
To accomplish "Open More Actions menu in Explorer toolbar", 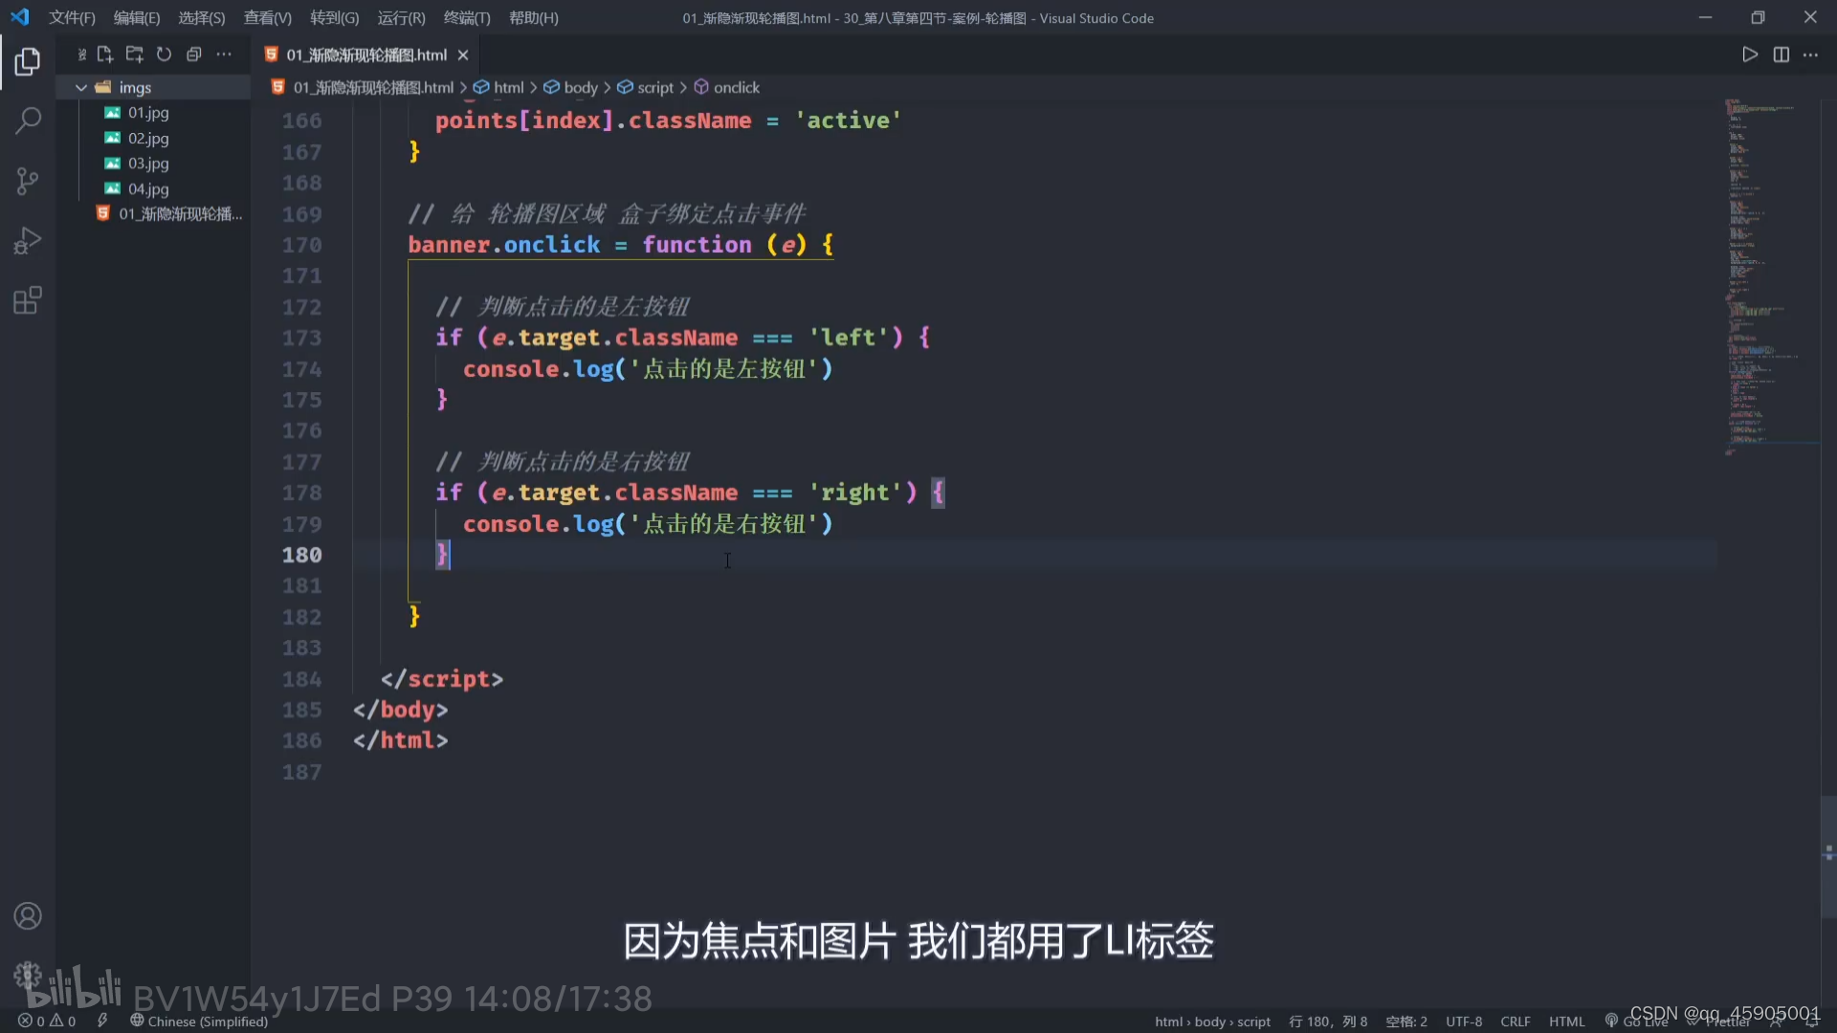I will [223, 55].
